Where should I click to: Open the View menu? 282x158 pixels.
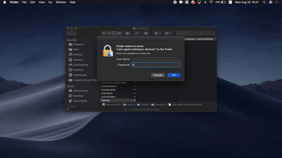click(x=42, y=2)
